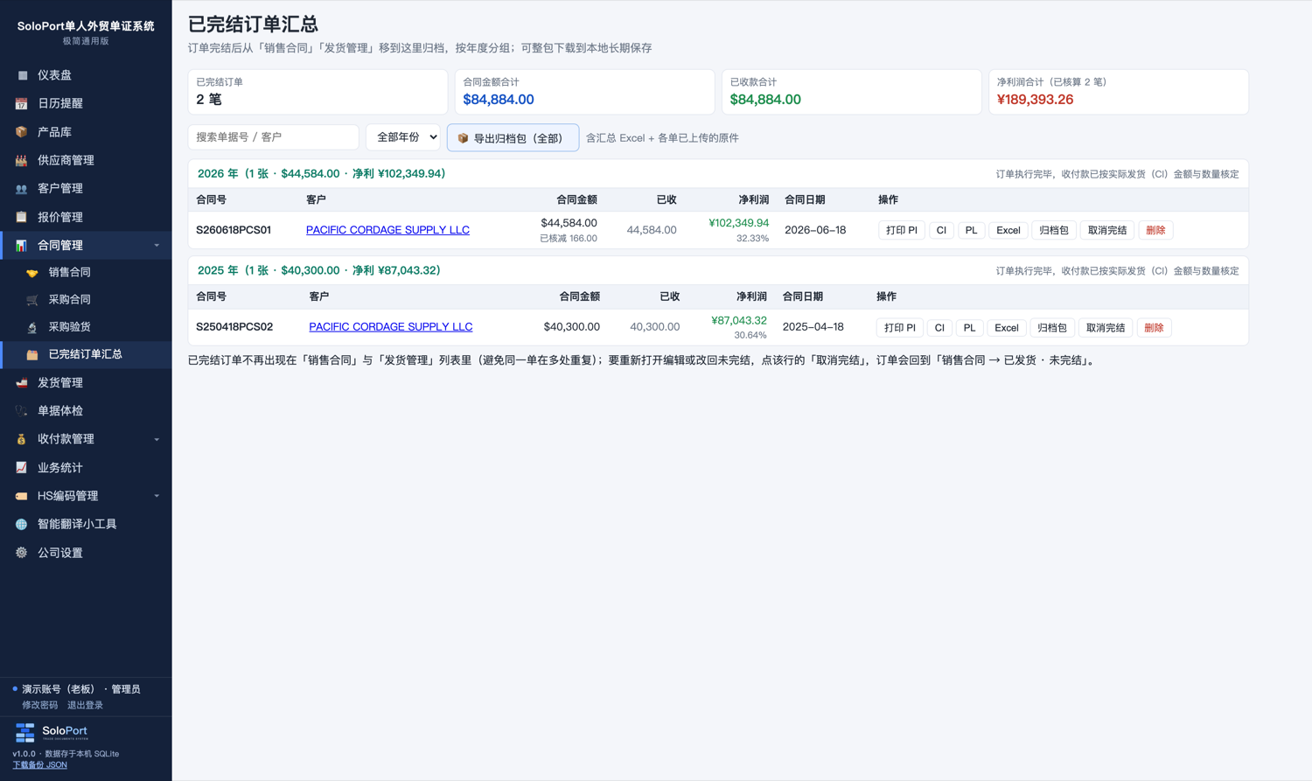Click the 采购验货 inspection icon
The image size is (1312, 781).
(32, 327)
